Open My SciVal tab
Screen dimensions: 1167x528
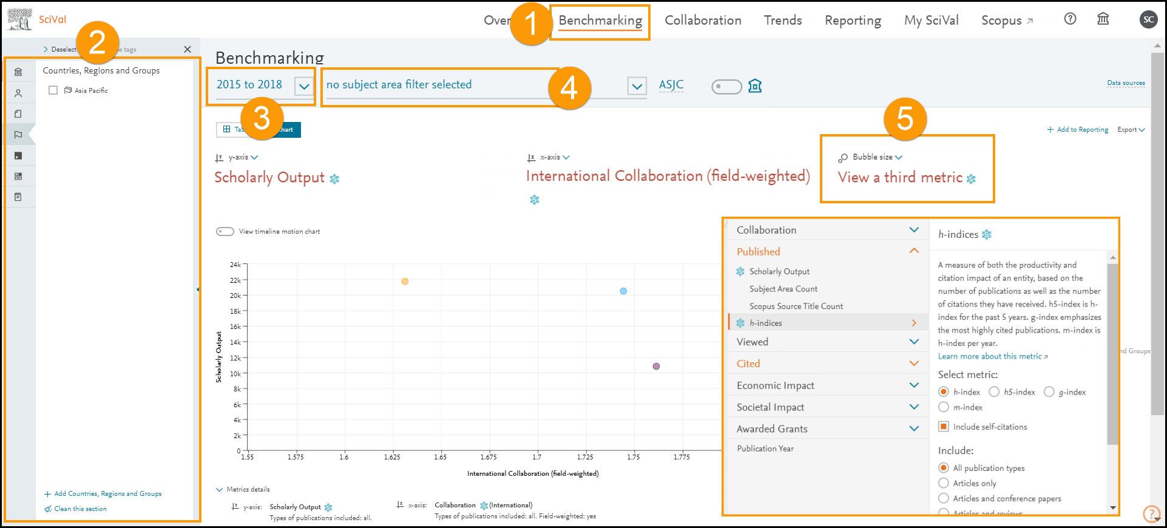pyautogui.click(x=932, y=21)
